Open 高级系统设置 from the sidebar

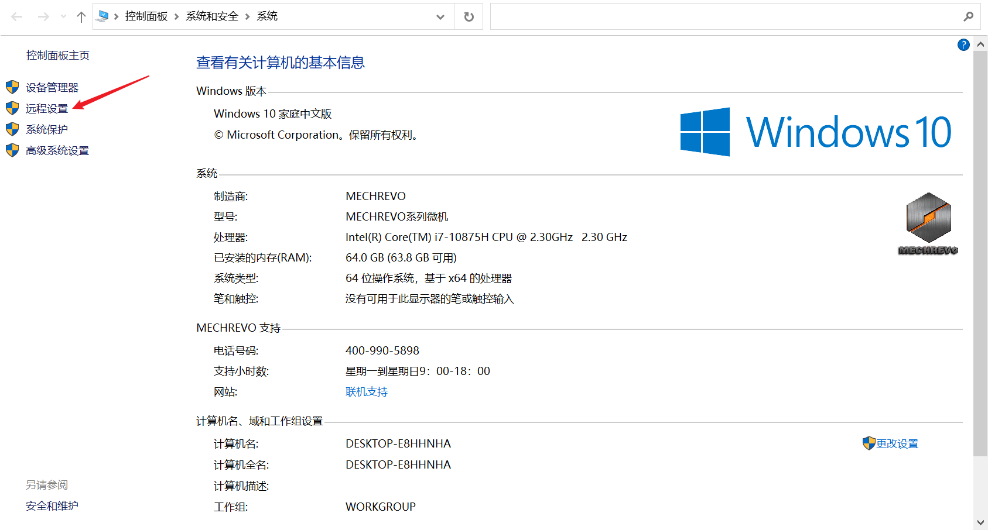click(x=57, y=151)
